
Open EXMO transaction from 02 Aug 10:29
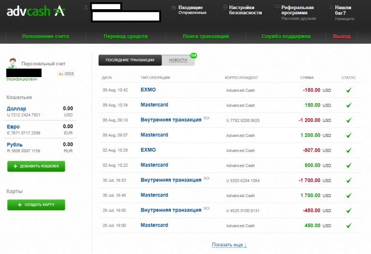point(148,150)
